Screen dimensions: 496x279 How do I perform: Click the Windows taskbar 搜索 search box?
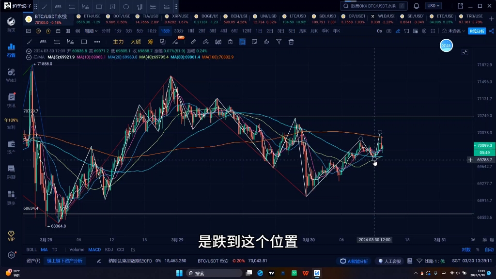(214, 273)
